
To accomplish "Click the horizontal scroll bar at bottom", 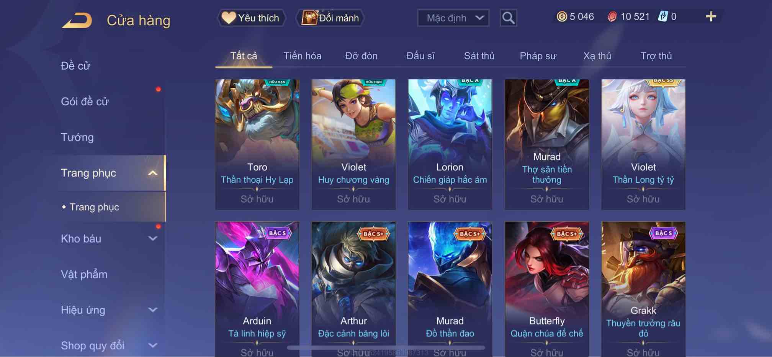I will click(386, 348).
